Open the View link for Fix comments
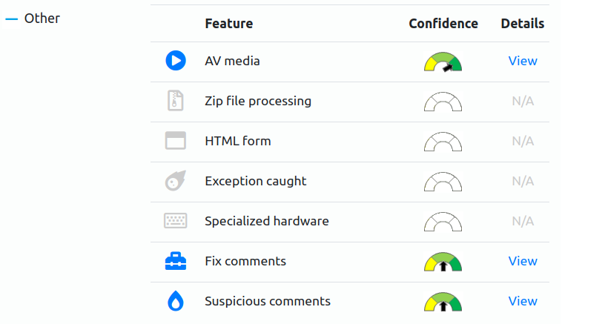 523,261
